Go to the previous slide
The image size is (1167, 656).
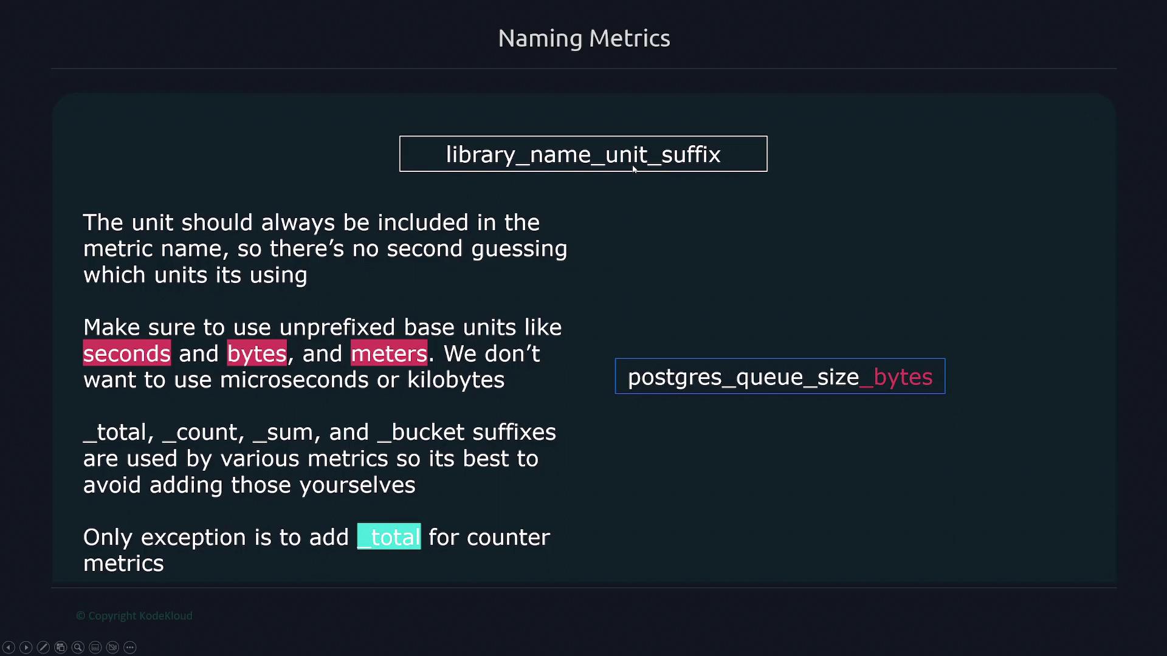pyautogui.click(x=9, y=647)
